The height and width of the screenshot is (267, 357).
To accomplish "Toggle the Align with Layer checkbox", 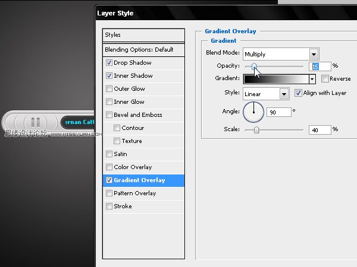I will coord(298,93).
